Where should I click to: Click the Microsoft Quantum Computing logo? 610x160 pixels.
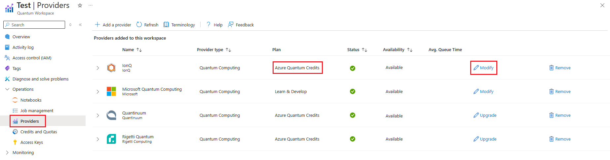click(111, 91)
